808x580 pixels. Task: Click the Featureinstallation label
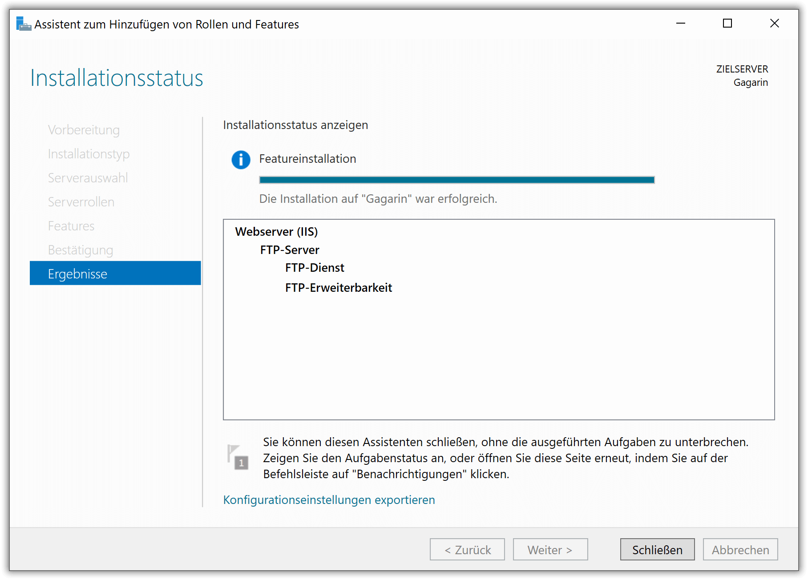(x=308, y=159)
